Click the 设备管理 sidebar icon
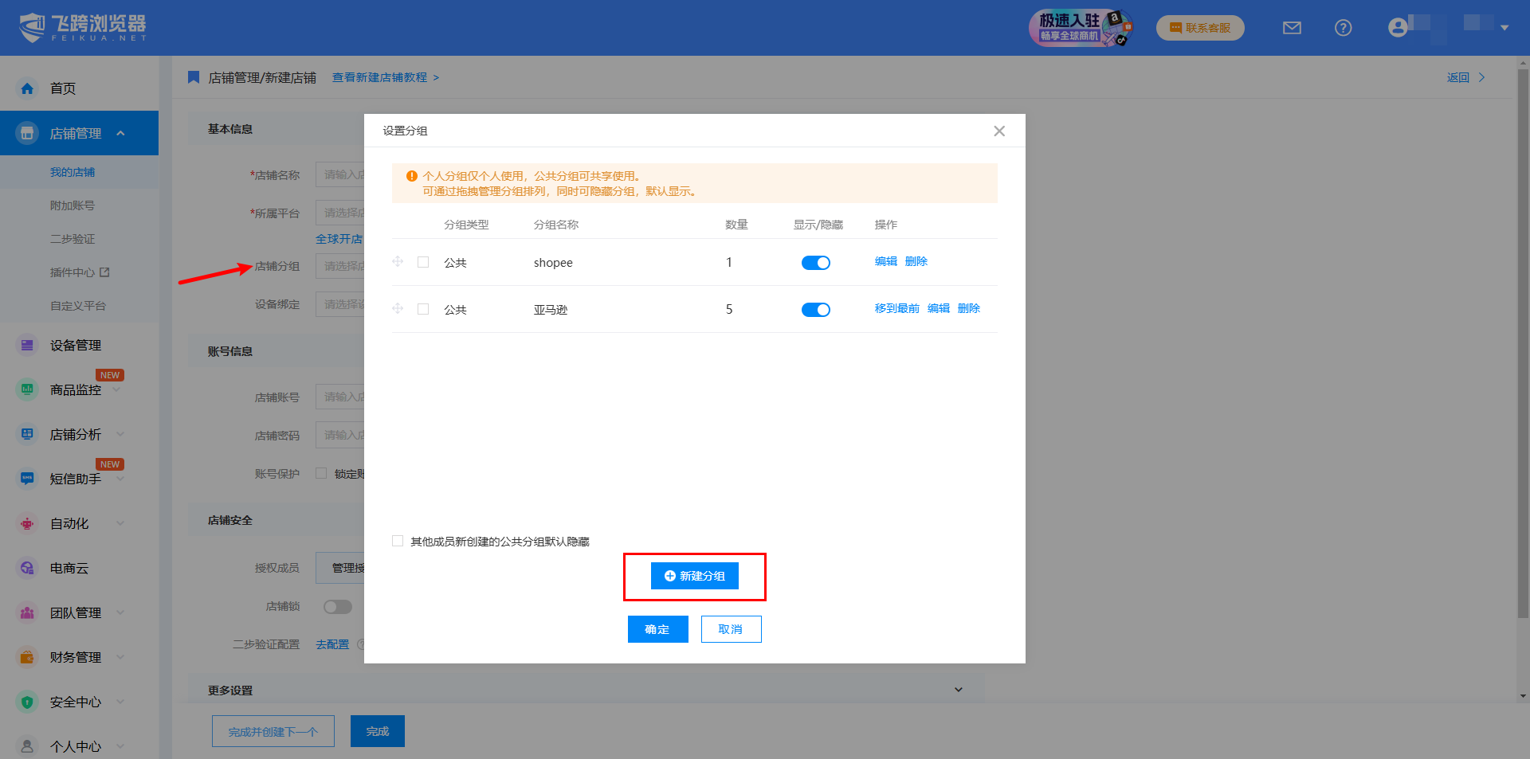The height and width of the screenshot is (759, 1530). click(x=27, y=345)
